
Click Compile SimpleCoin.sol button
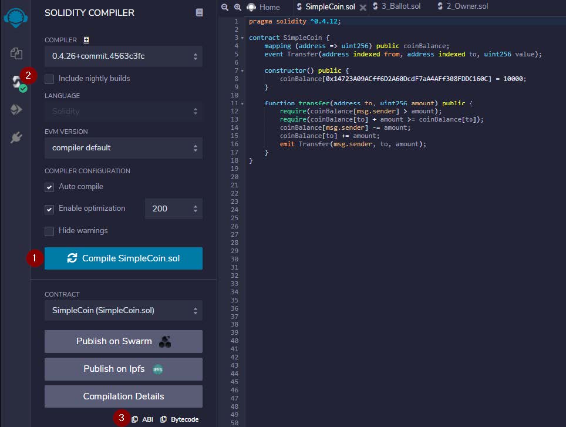click(x=123, y=258)
